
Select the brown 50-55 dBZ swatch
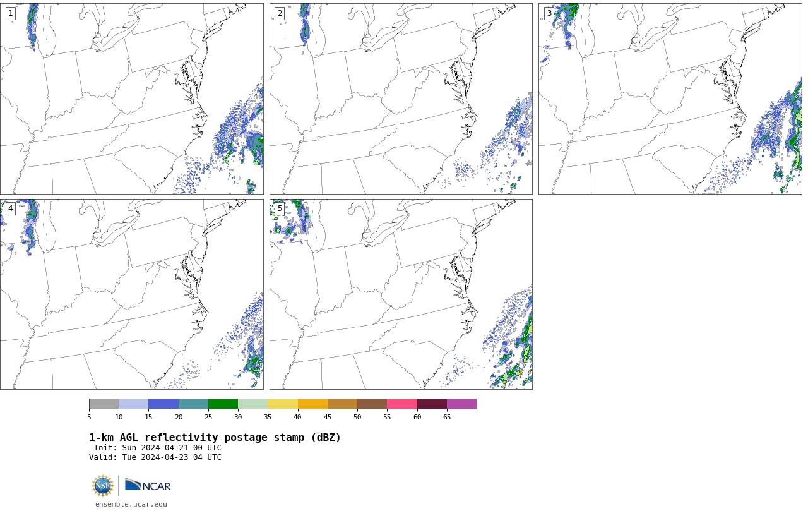click(372, 404)
